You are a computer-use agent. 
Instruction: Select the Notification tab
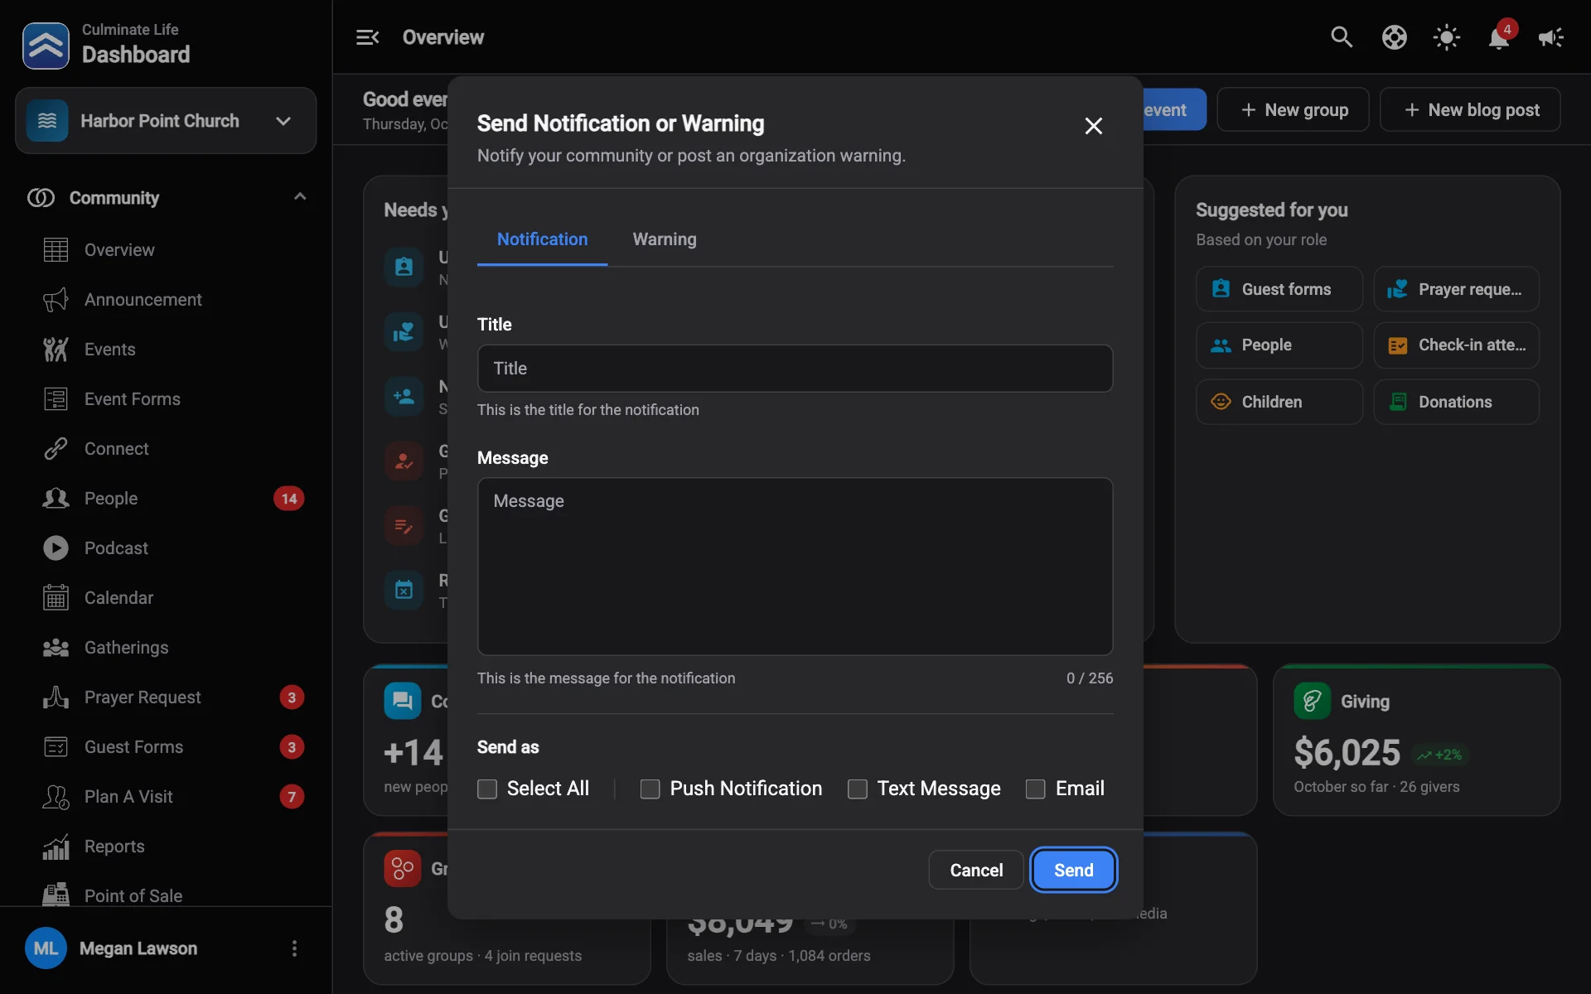click(542, 239)
